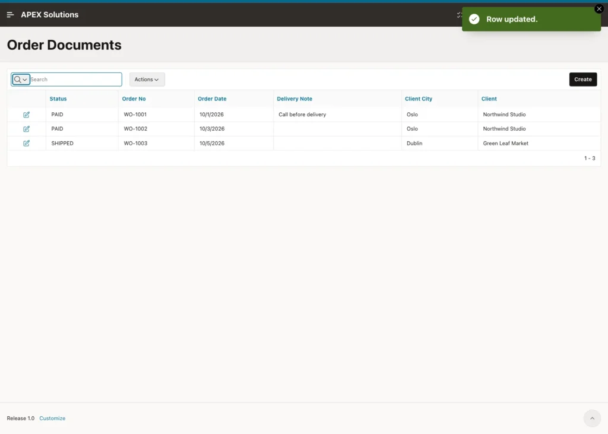Open the Customize link in footer

pos(52,418)
